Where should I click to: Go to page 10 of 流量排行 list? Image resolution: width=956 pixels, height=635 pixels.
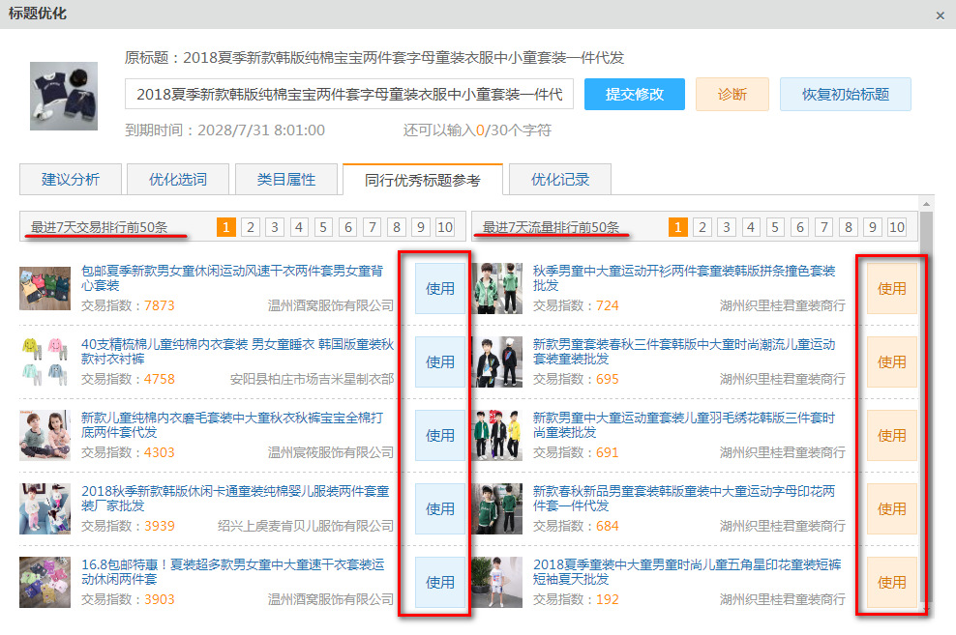point(897,227)
